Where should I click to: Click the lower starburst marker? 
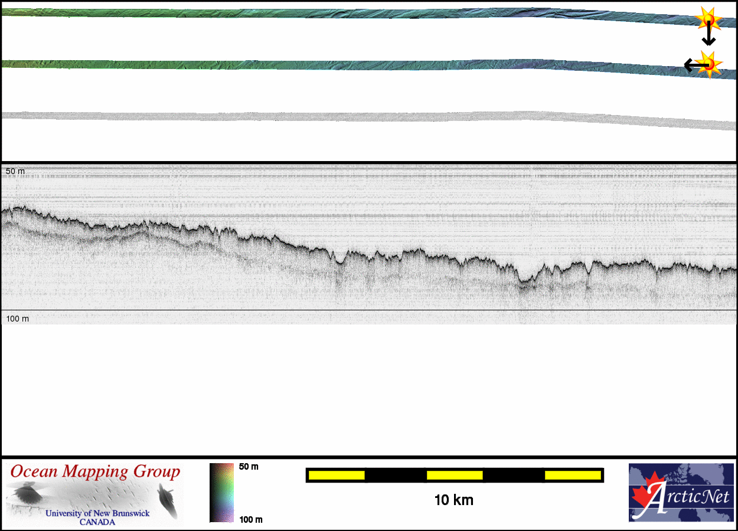coord(708,64)
